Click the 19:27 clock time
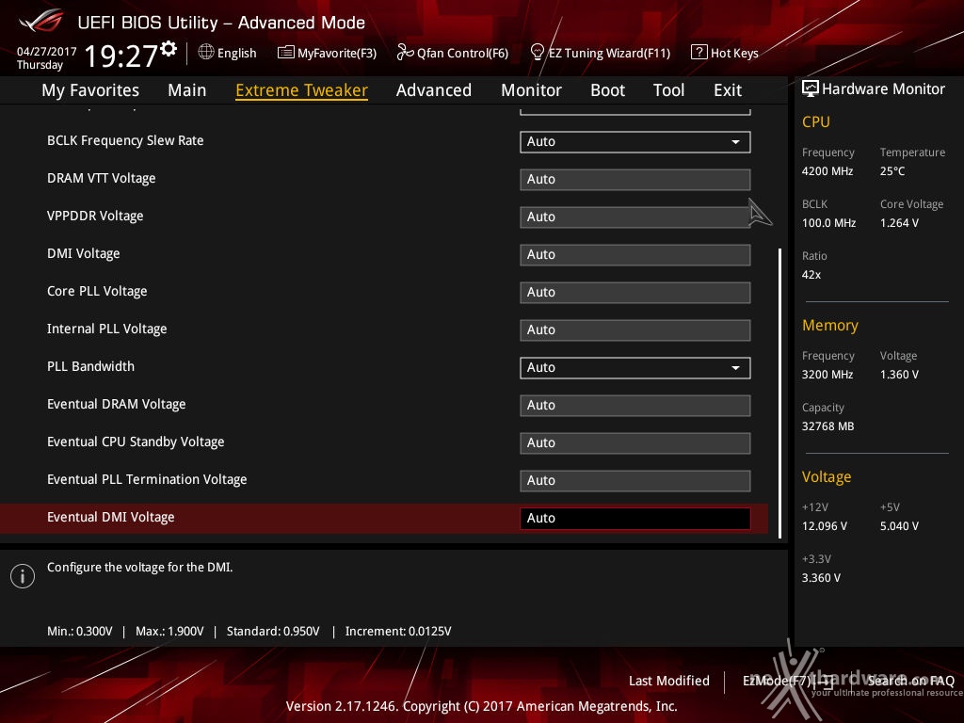The width and height of the screenshot is (964, 723). tap(121, 56)
